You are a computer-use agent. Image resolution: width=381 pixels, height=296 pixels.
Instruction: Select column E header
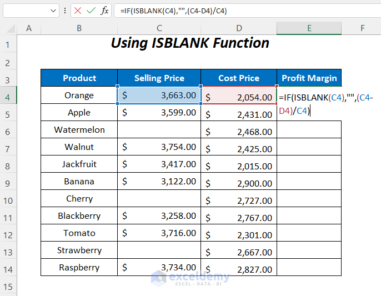pos(309,28)
